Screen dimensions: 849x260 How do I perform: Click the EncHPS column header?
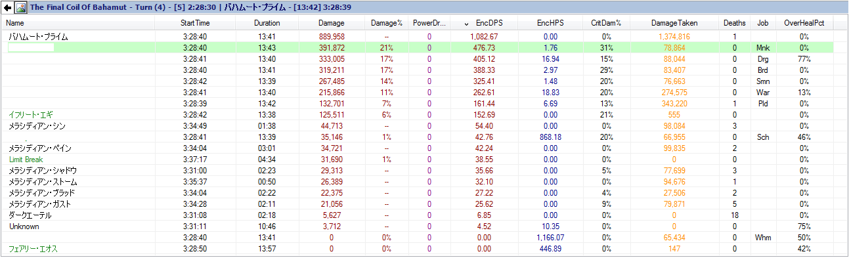[x=551, y=23]
